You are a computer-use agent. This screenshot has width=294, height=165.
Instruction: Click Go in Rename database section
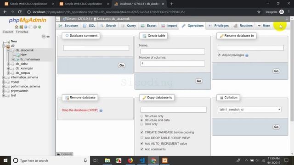276,71
